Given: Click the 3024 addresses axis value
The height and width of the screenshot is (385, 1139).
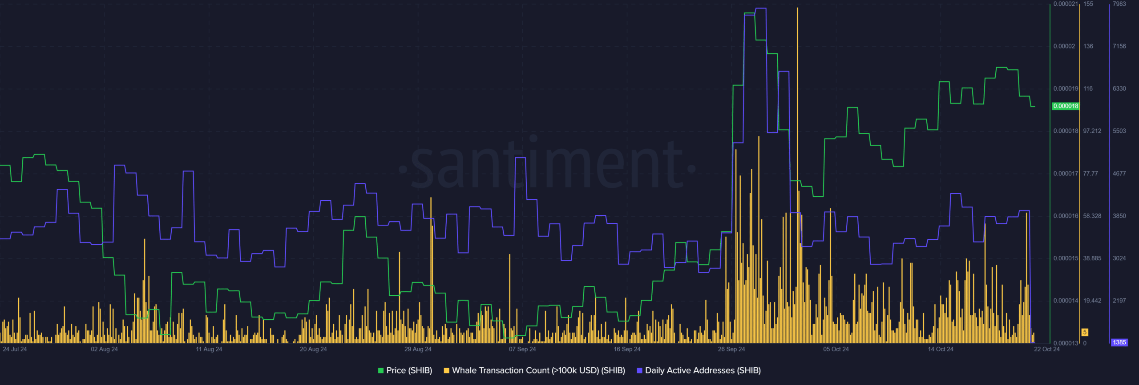Looking at the screenshot, I should click(x=1119, y=258).
